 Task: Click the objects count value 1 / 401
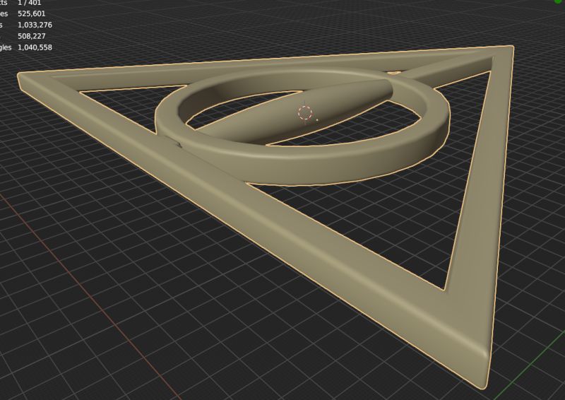(30, 3)
